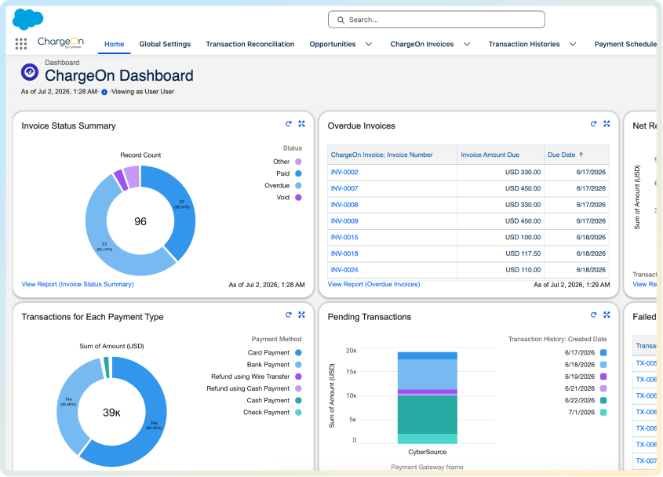Open View Report (Overdue Invoices) link
Screen dimensions: 663x477
tap(373, 284)
